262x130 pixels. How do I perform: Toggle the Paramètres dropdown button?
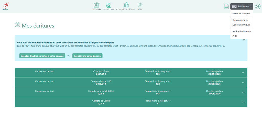click(x=242, y=6)
